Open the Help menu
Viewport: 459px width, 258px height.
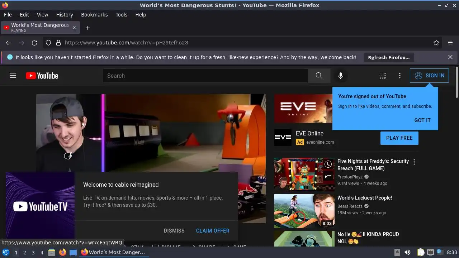[x=141, y=15]
